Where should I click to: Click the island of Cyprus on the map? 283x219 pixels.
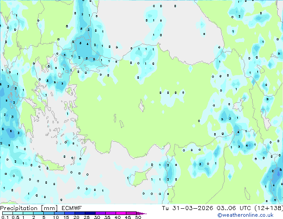139,178
